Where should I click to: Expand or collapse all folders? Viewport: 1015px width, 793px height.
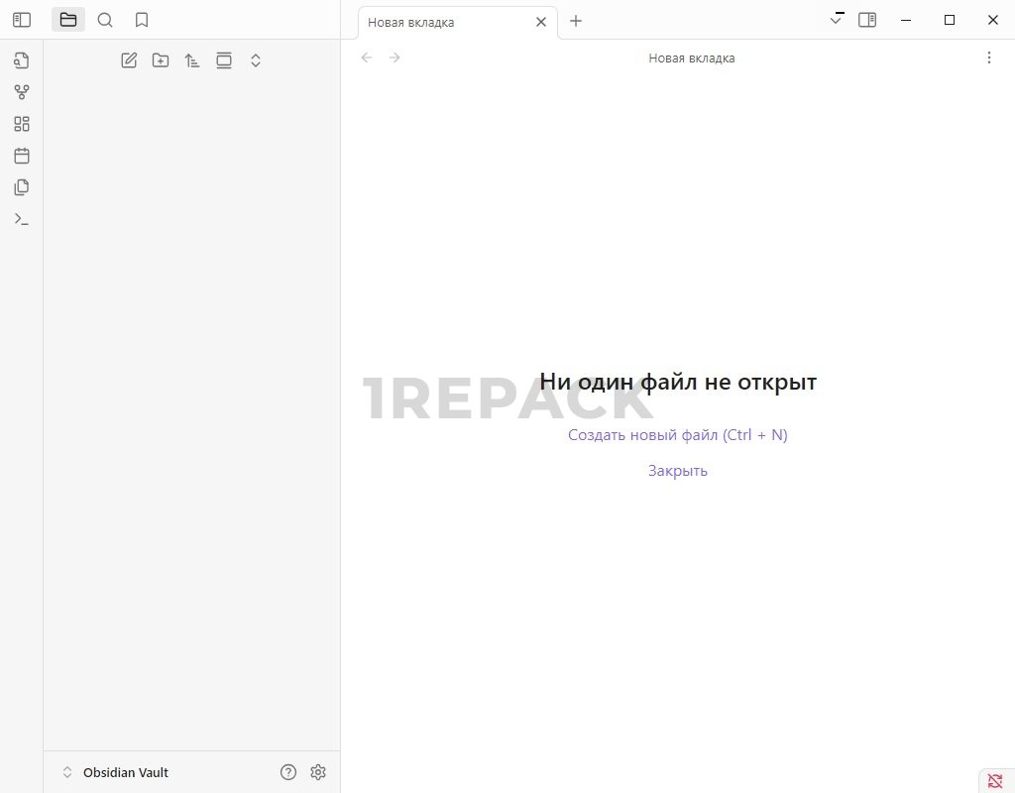point(256,60)
